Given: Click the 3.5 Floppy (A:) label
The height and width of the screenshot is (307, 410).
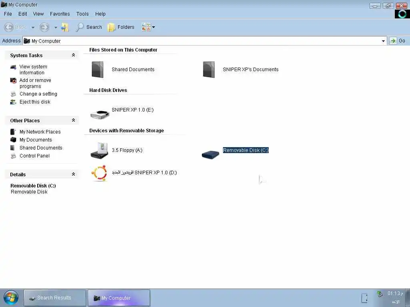Looking at the screenshot, I should tap(127, 150).
